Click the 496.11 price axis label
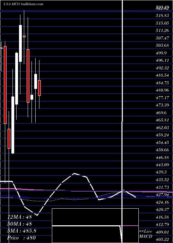The height and width of the screenshot is (243, 173). pyautogui.click(x=162, y=60)
